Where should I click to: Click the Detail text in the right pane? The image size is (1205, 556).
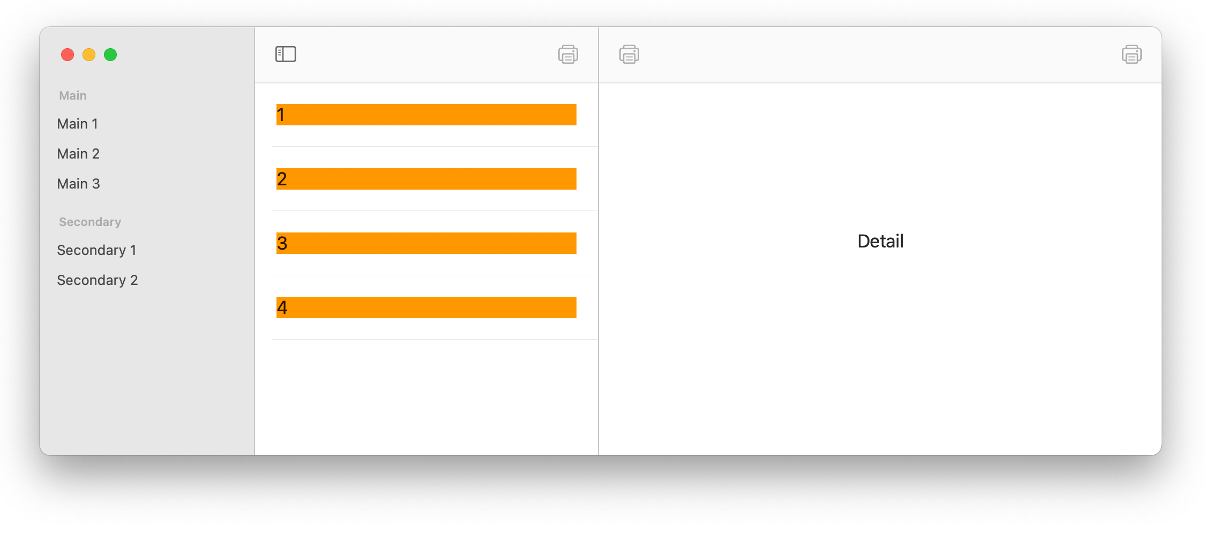coord(880,241)
